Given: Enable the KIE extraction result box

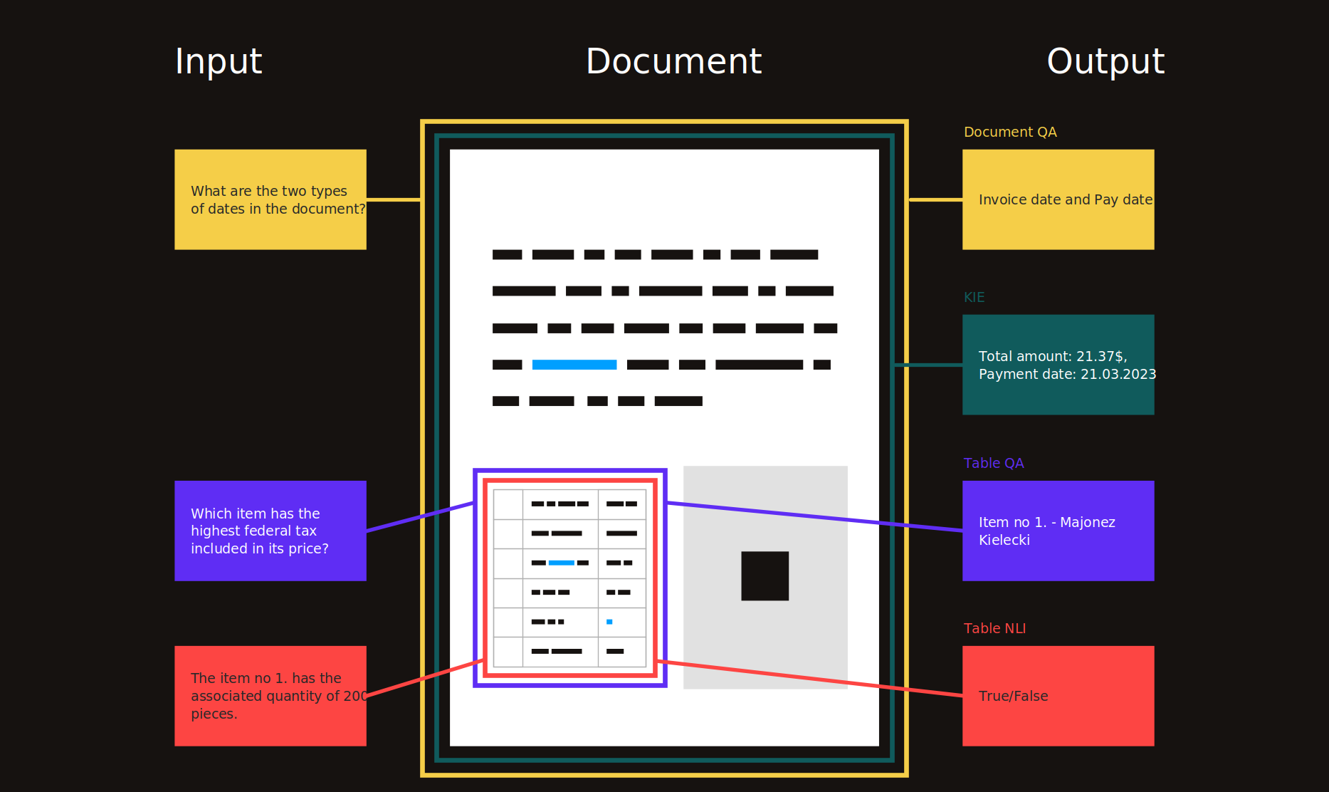Looking at the screenshot, I should [1058, 364].
